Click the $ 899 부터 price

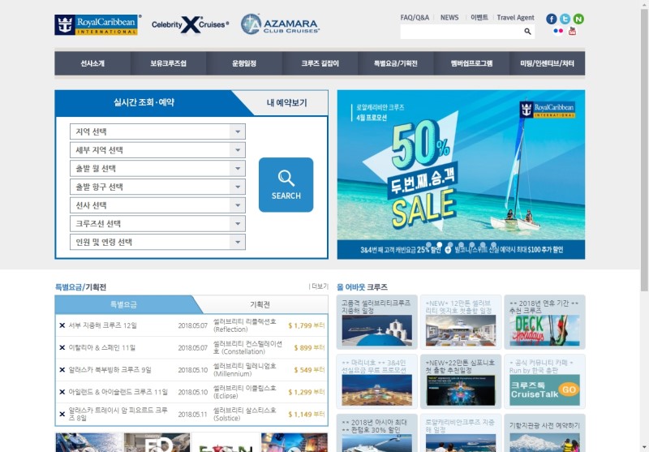[x=309, y=347]
